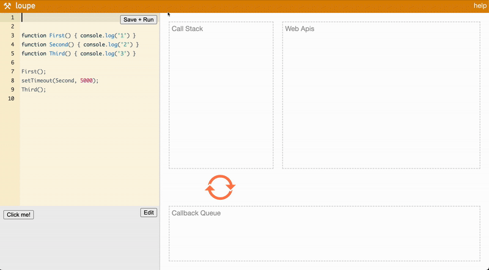Click line number 8 in gutter
This screenshot has height=270, width=489.
(12, 81)
